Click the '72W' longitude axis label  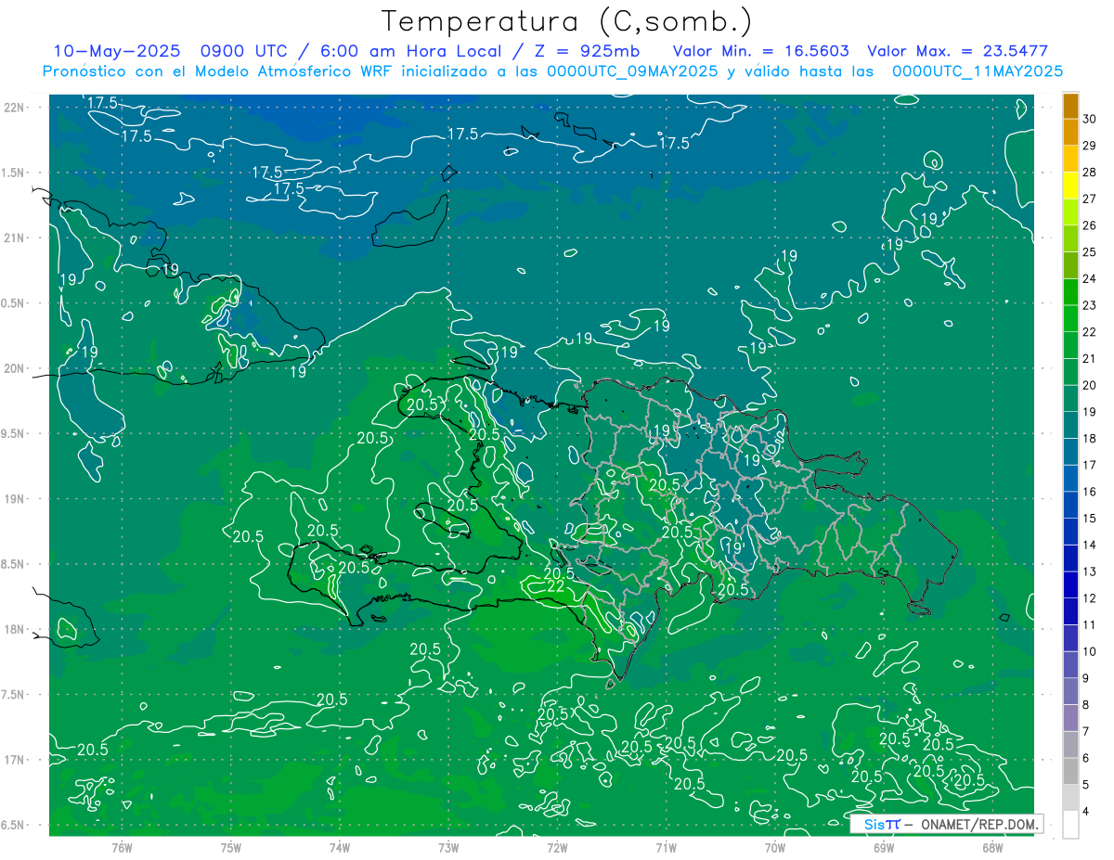click(557, 847)
